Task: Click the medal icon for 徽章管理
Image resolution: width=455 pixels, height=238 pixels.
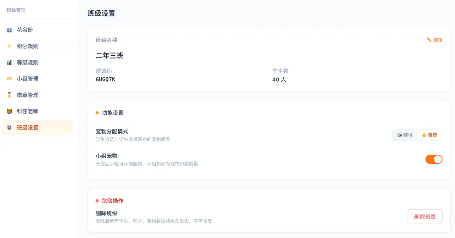Action: [9, 95]
